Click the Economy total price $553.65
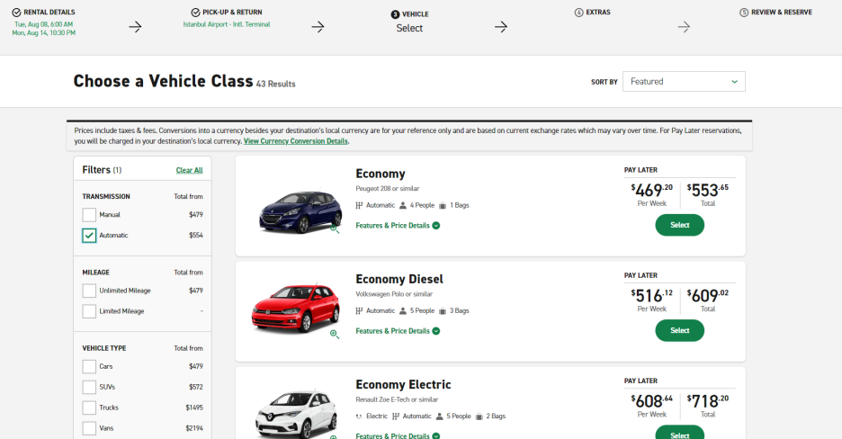The height and width of the screenshot is (439, 842). tap(708, 191)
